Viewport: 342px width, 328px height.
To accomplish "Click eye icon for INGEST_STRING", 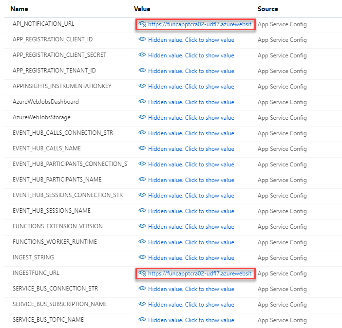I will [x=142, y=257].
